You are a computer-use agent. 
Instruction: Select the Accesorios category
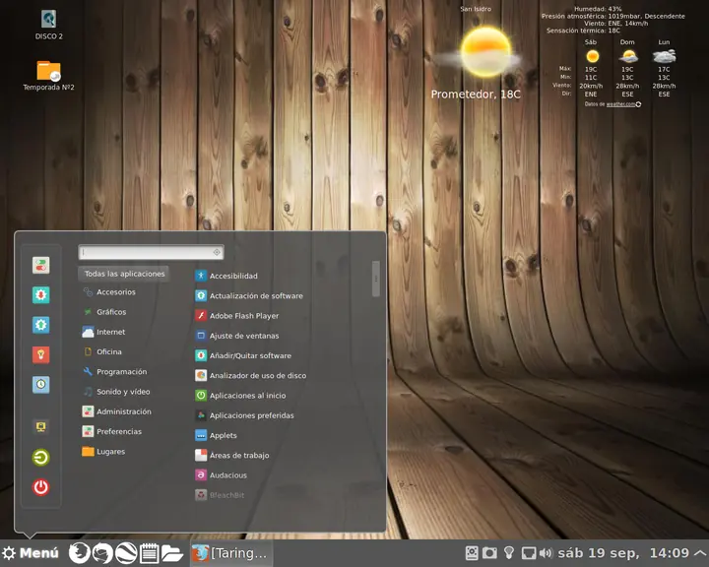109,292
